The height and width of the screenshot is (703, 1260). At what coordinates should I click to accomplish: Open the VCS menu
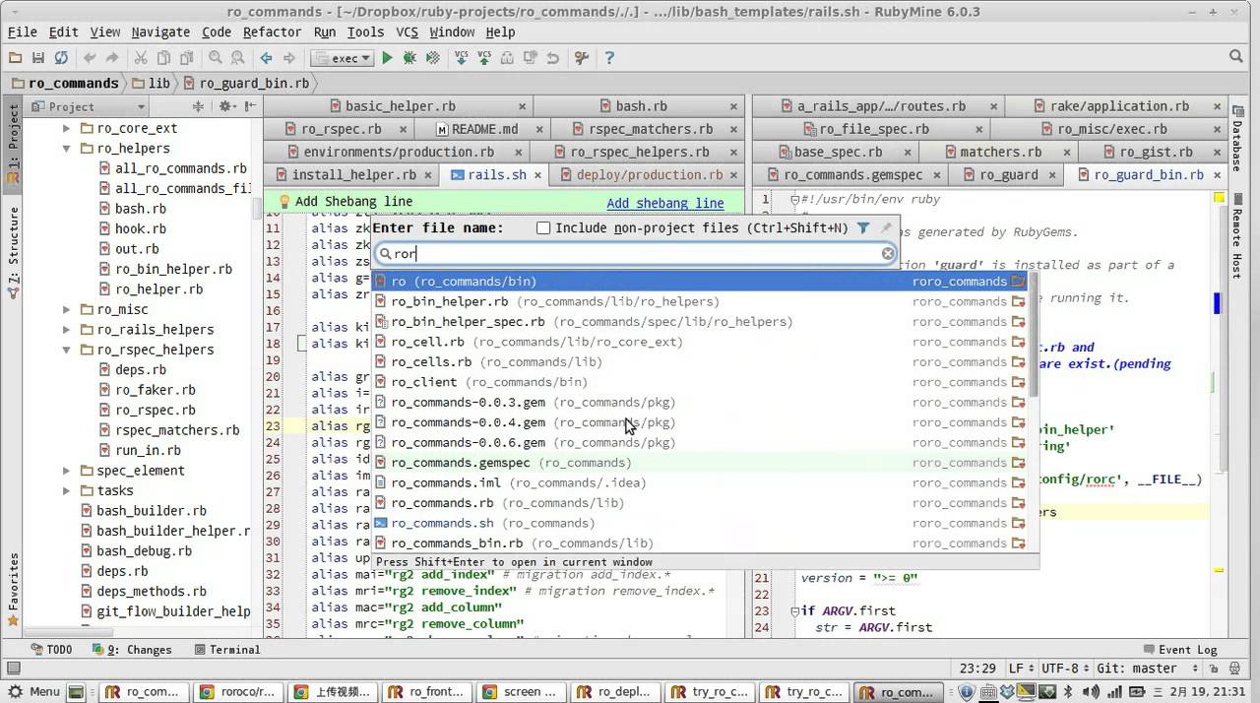click(407, 32)
